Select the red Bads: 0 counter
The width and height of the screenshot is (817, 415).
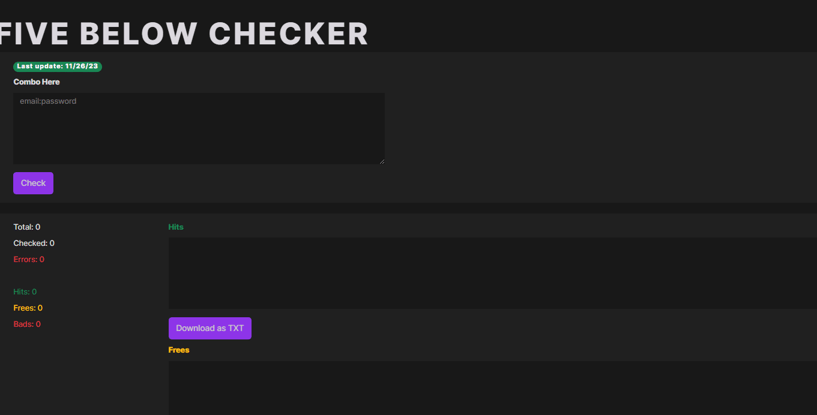27,324
